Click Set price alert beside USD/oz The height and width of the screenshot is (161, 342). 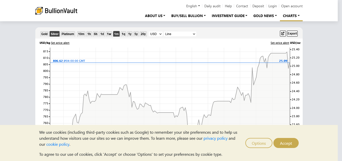pyautogui.click(x=280, y=43)
